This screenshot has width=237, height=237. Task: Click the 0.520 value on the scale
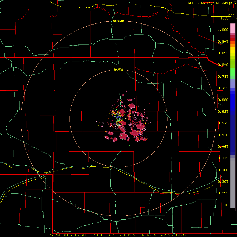point(223,135)
